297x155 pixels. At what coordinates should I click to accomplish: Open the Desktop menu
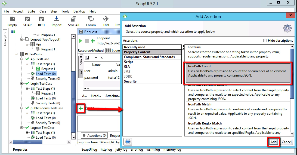coord(79,11)
